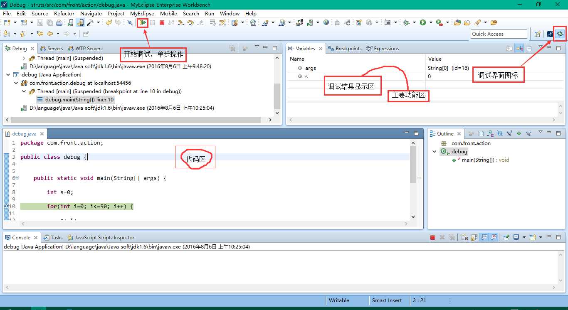568x310 pixels.
Task: Click Collapse All in Variables toolbar
Action: point(529,48)
